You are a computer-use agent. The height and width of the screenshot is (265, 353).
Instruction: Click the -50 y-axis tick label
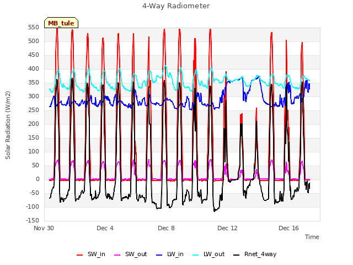[x=34, y=193]
